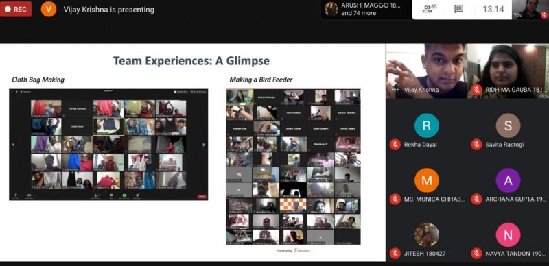Image resolution: width=549 pixels, height=266 pixels.
Task: Open the meeting chat icon
Action: point(458,9)
